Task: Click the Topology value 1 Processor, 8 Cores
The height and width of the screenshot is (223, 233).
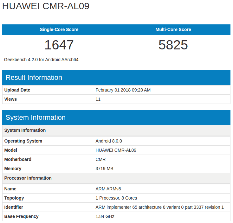Action: tap(116, 198)
